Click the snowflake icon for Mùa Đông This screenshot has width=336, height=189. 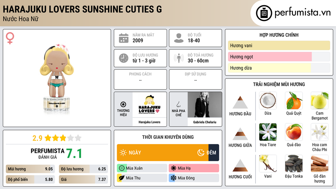click(174, 178)
